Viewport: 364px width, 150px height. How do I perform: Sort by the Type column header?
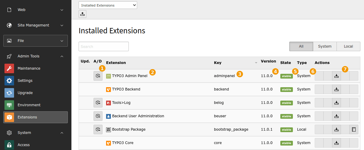(x=302, y=63)
